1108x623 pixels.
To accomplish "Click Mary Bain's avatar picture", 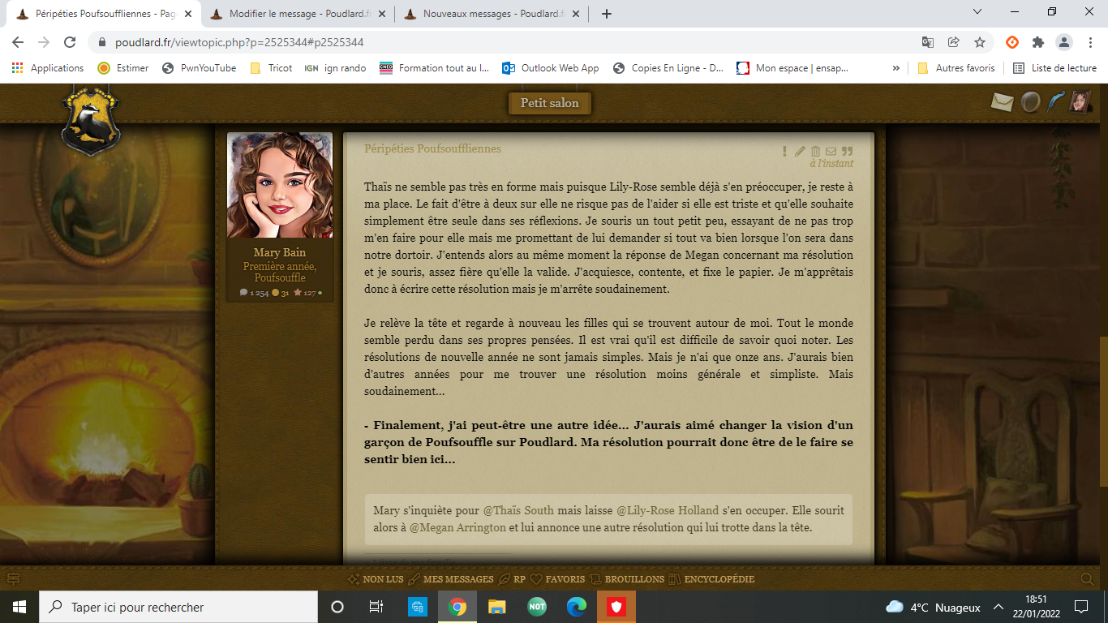I will [280, 185].
